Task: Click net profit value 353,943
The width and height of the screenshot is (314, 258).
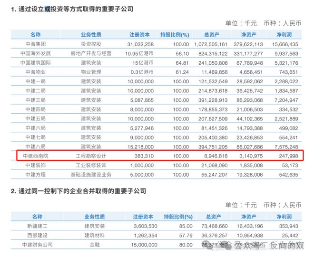Action: (289, 226)
